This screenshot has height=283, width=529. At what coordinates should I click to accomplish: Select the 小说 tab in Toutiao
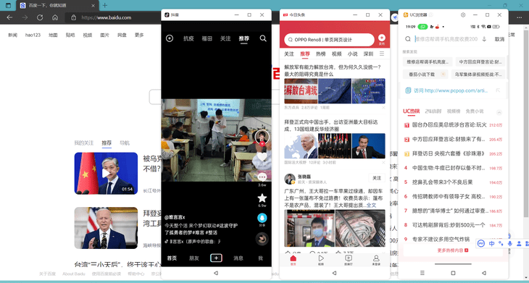pos(353,54)
